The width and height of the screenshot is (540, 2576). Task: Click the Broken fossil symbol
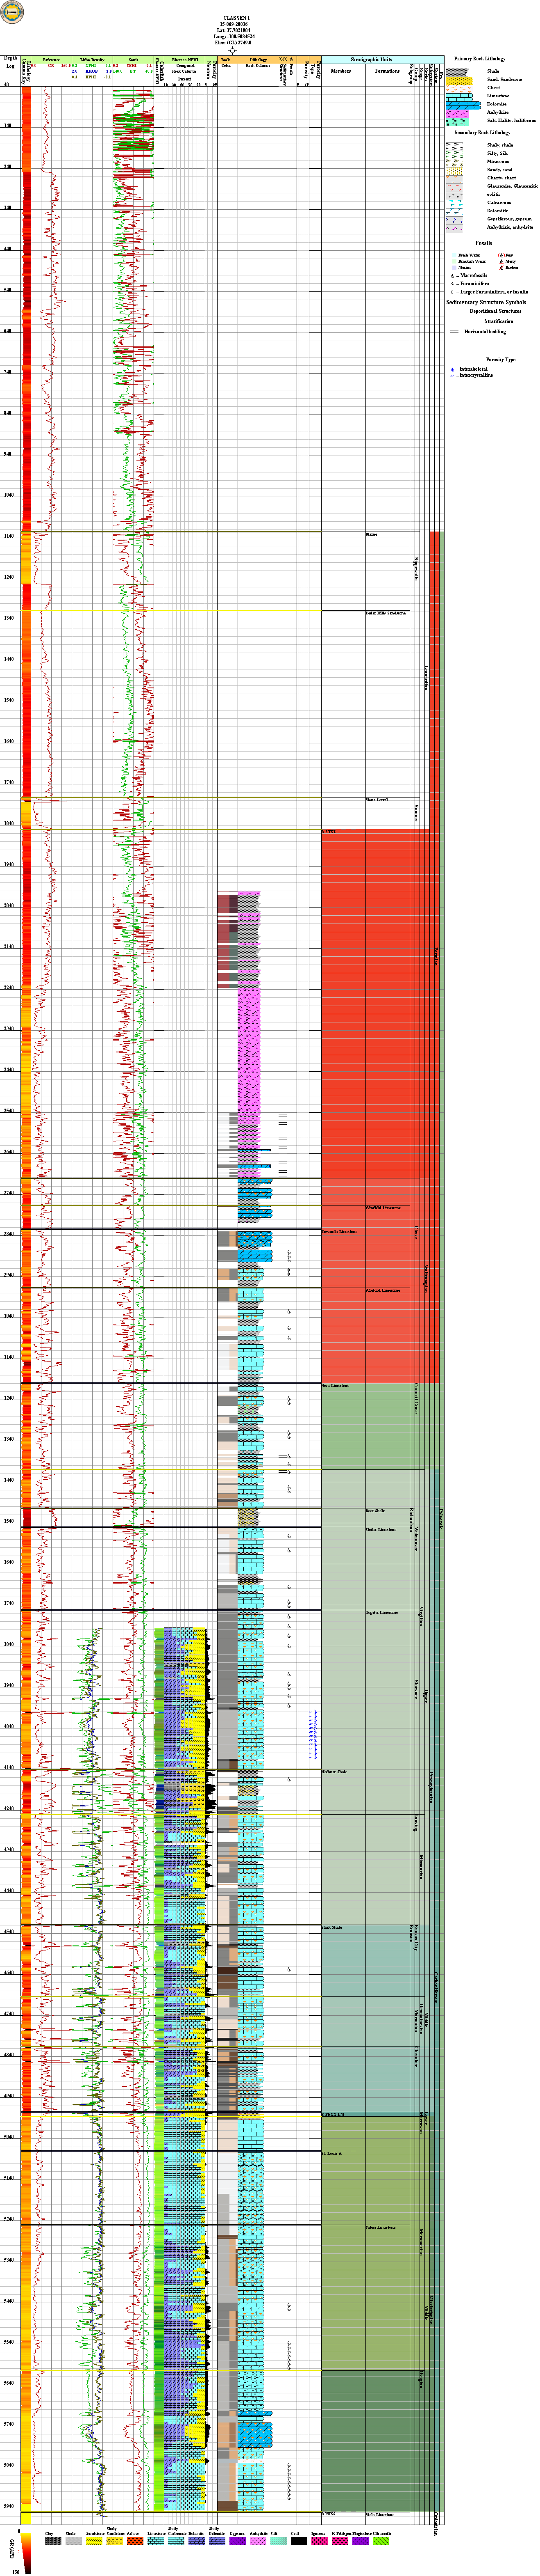(x=501, y=267)
